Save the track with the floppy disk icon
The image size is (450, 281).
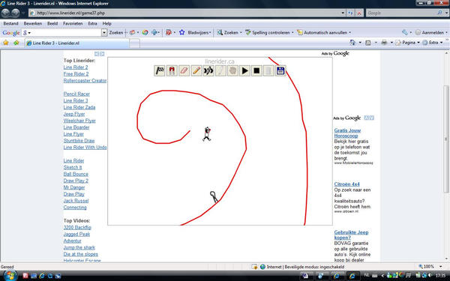coord(280,70)
